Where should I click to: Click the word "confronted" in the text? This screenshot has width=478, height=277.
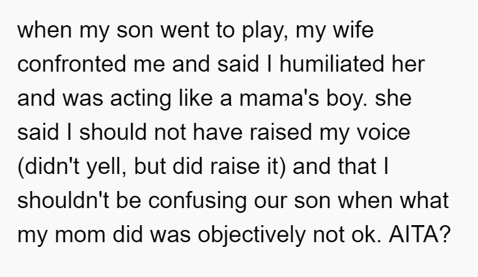pyautogui.click(x=72, y=63)
